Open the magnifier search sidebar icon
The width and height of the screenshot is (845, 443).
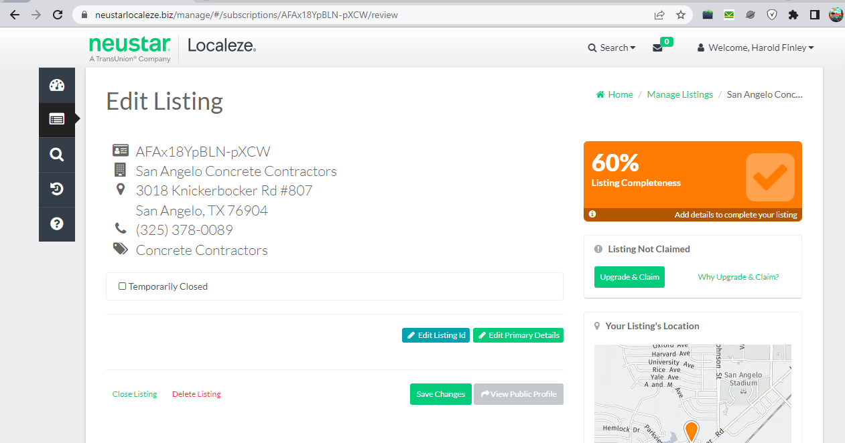(57, 155)
